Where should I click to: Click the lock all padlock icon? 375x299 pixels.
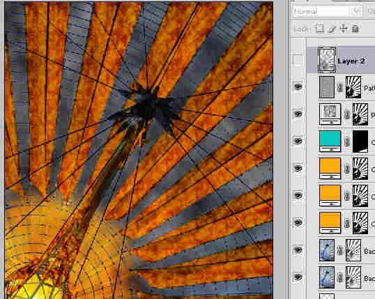coord(355,29)
